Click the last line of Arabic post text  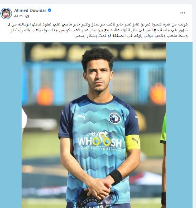tap(131, 36)
